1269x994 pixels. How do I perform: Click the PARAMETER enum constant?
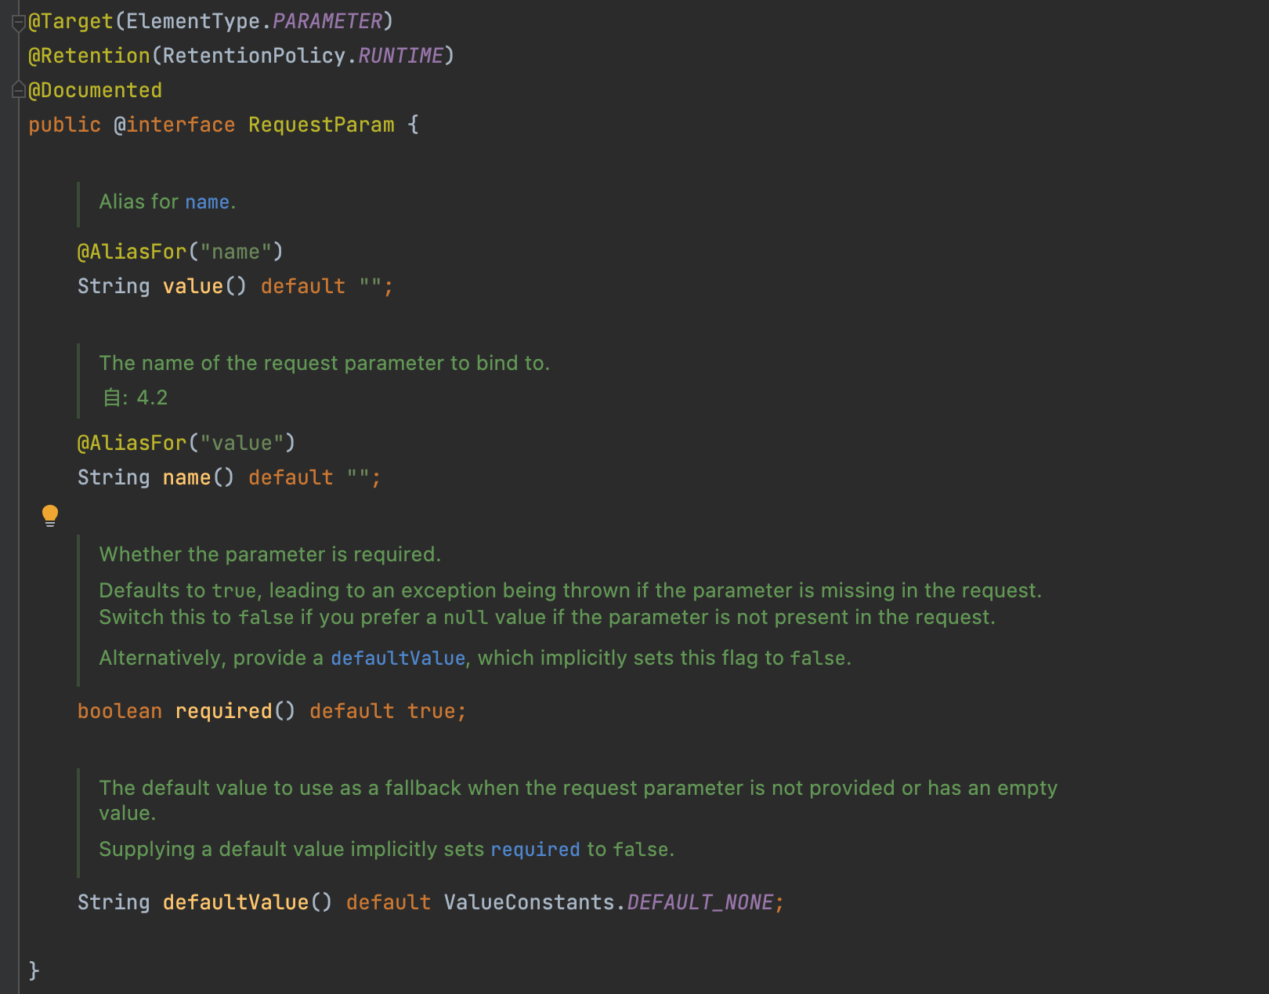[327, 21]
